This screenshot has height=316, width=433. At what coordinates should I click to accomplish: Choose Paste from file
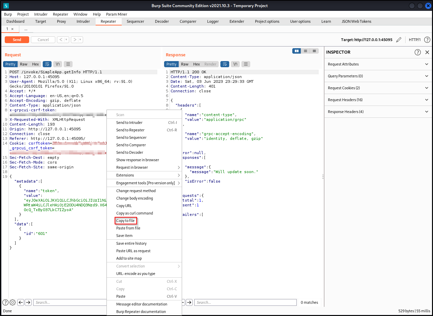(144, 228)
